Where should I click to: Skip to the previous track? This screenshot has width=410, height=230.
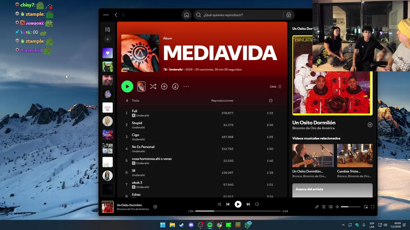click(228, 204)
